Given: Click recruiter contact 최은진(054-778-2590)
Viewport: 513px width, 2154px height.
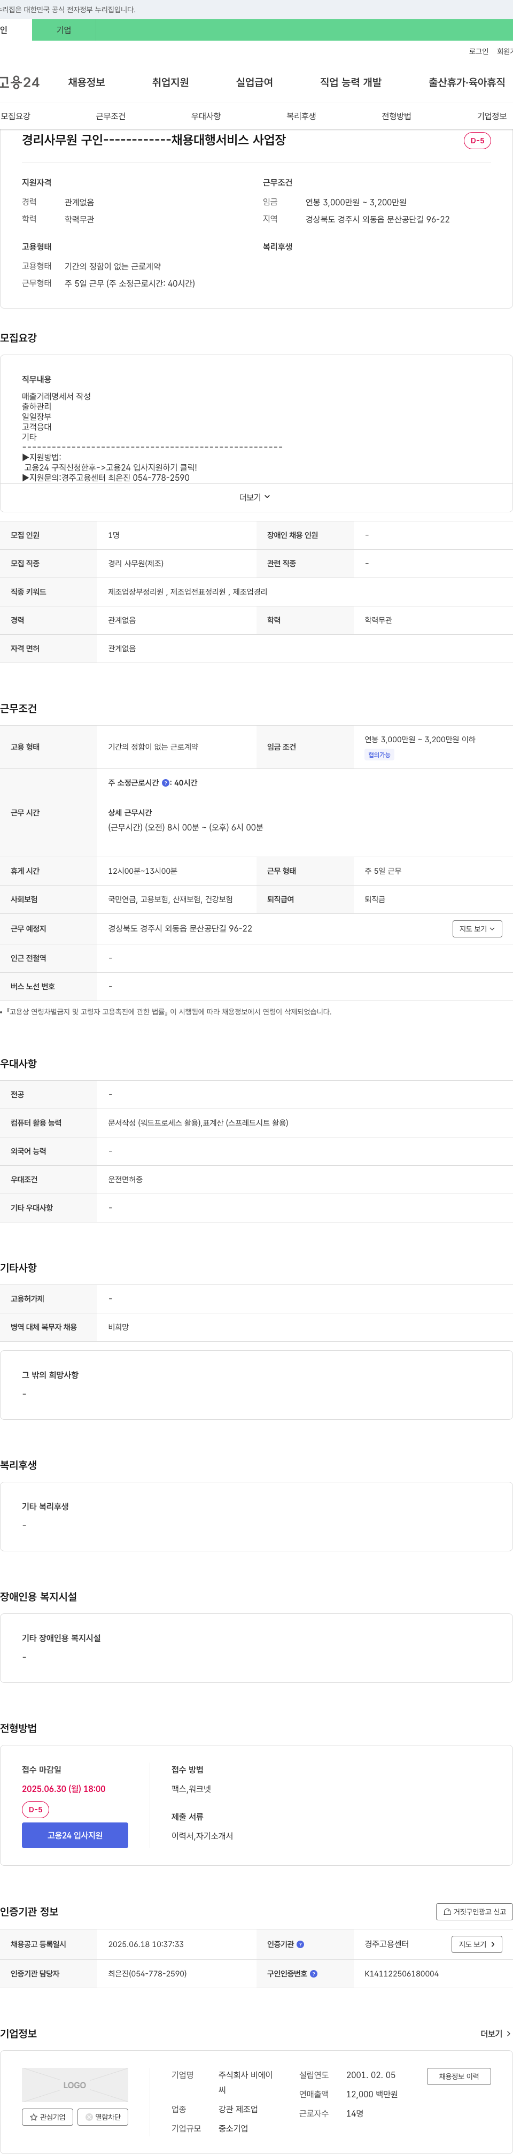Looking at the screenshot, I should [x=147, y=1973].
